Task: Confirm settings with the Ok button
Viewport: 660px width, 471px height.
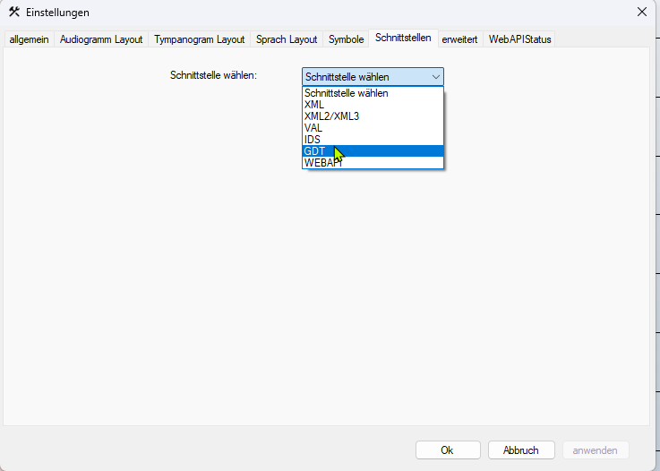Action: [448, 450]
